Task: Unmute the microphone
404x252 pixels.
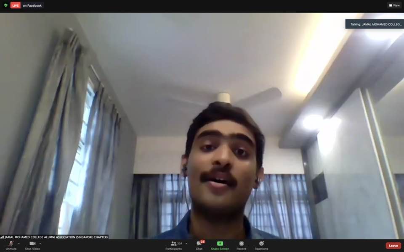Action: tap(11, 245)
